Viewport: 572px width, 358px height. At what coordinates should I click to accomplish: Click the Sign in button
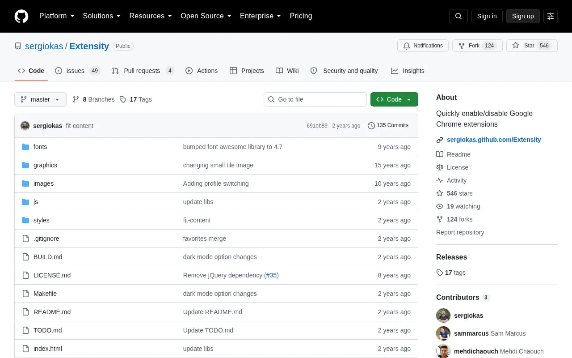point(487,16)
